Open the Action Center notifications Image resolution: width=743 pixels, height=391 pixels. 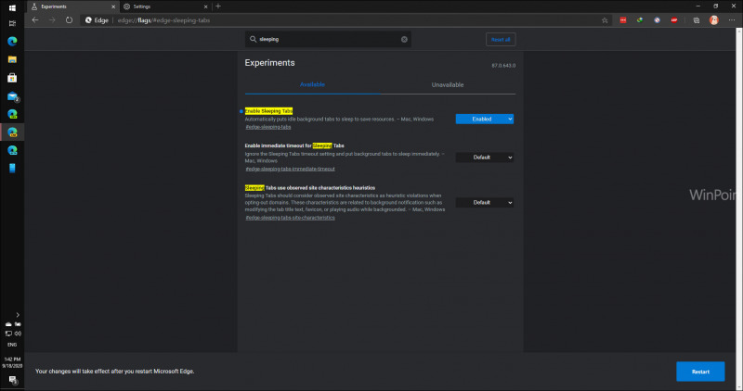click(x=12, y=380)
